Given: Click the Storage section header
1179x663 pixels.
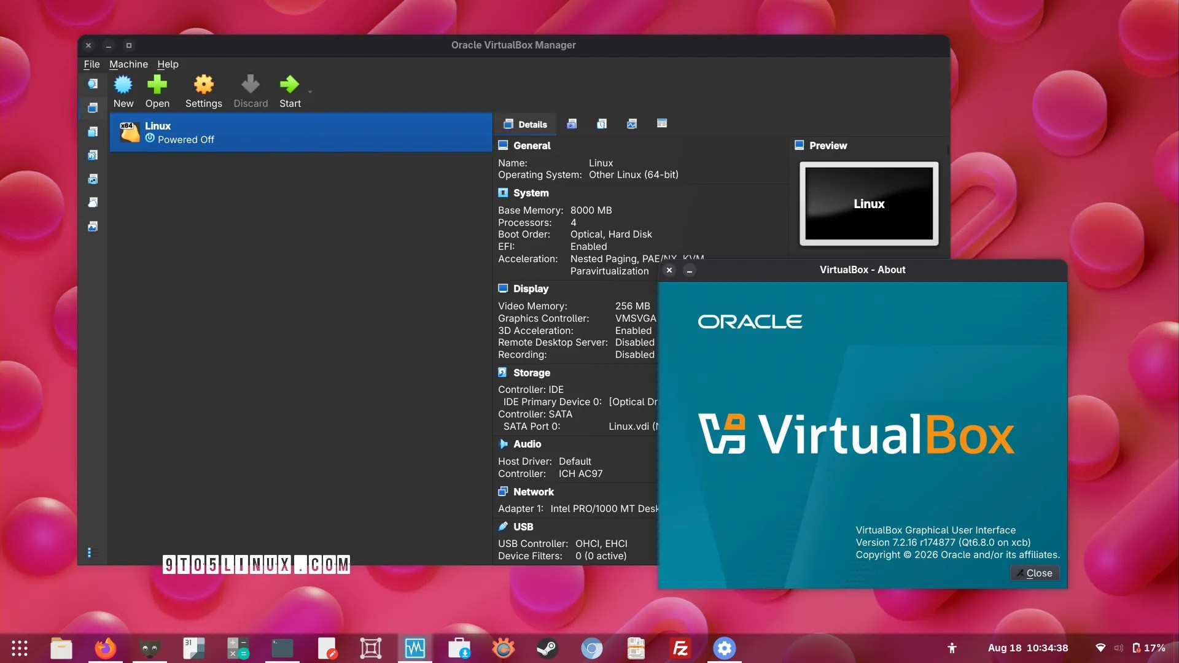Looking at the screenshot, I should pyautogui.click(x=532, y=373).
